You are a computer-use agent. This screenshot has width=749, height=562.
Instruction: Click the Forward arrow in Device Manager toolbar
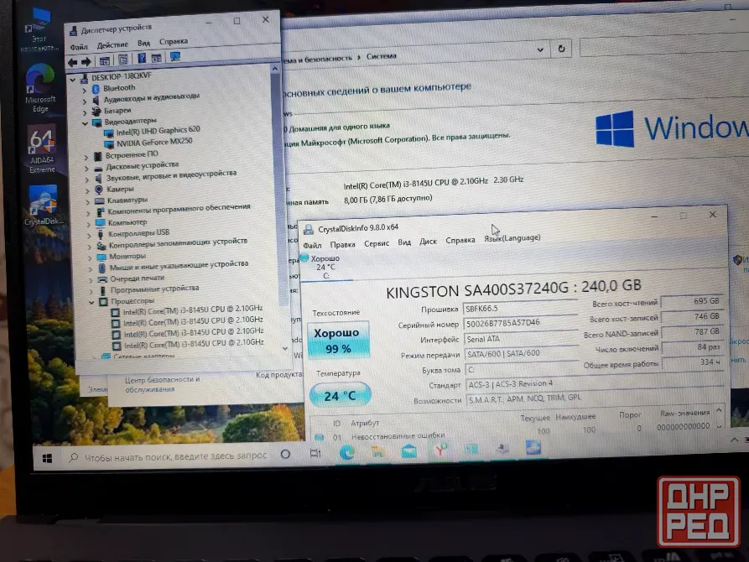tap(86, 61)
